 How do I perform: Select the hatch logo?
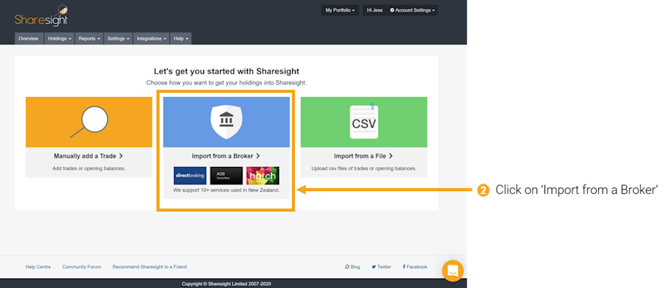pyautogui.click(x=263, y=176)
